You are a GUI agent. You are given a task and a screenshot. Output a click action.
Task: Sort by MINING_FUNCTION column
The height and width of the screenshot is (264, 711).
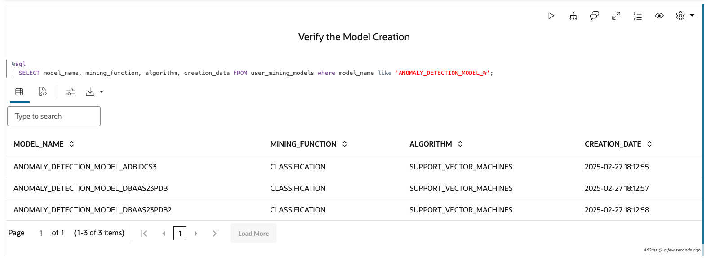click(345, 144)
